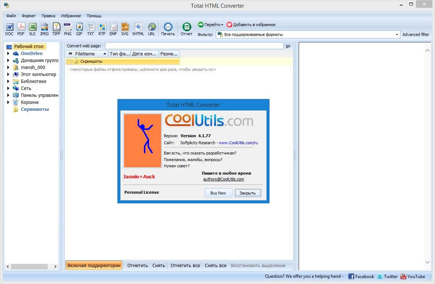Click the go button
This screenshot has width=435, height=284.
(288, 46)
